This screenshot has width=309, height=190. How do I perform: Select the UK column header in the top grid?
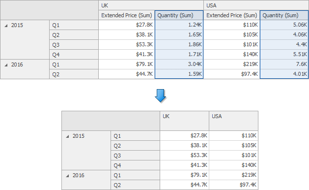(x=151, y=5)
